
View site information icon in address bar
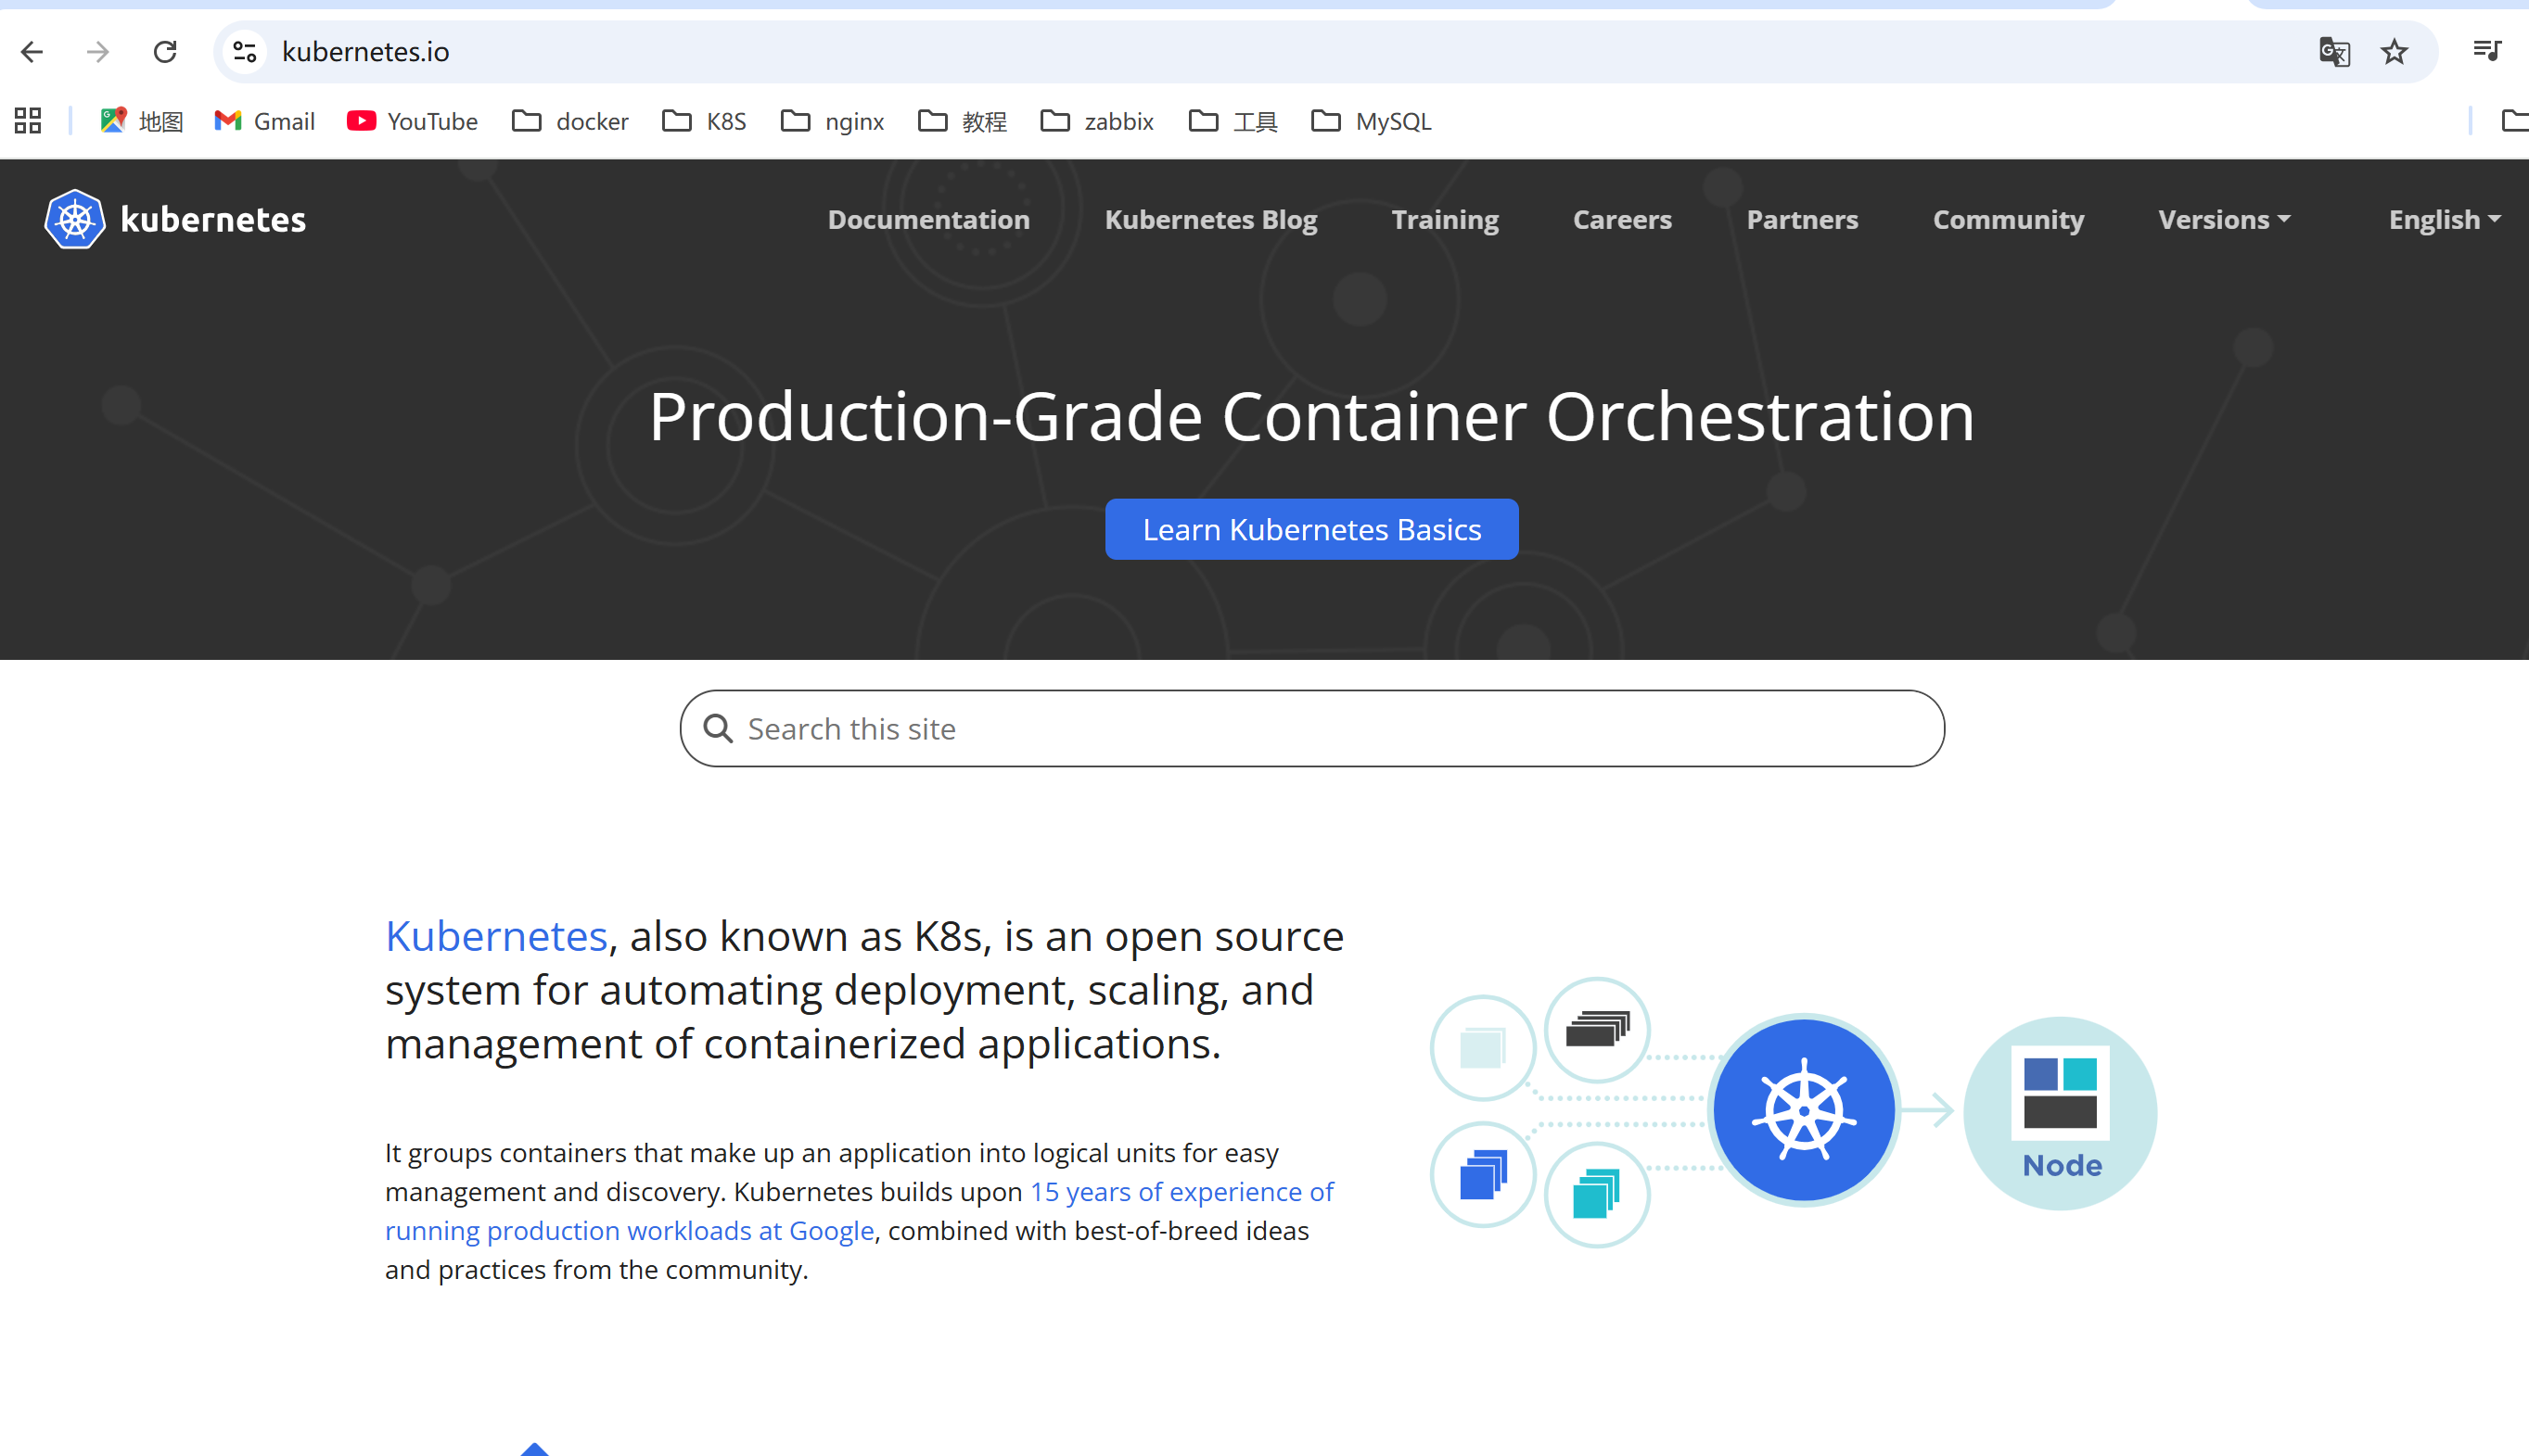245,52
